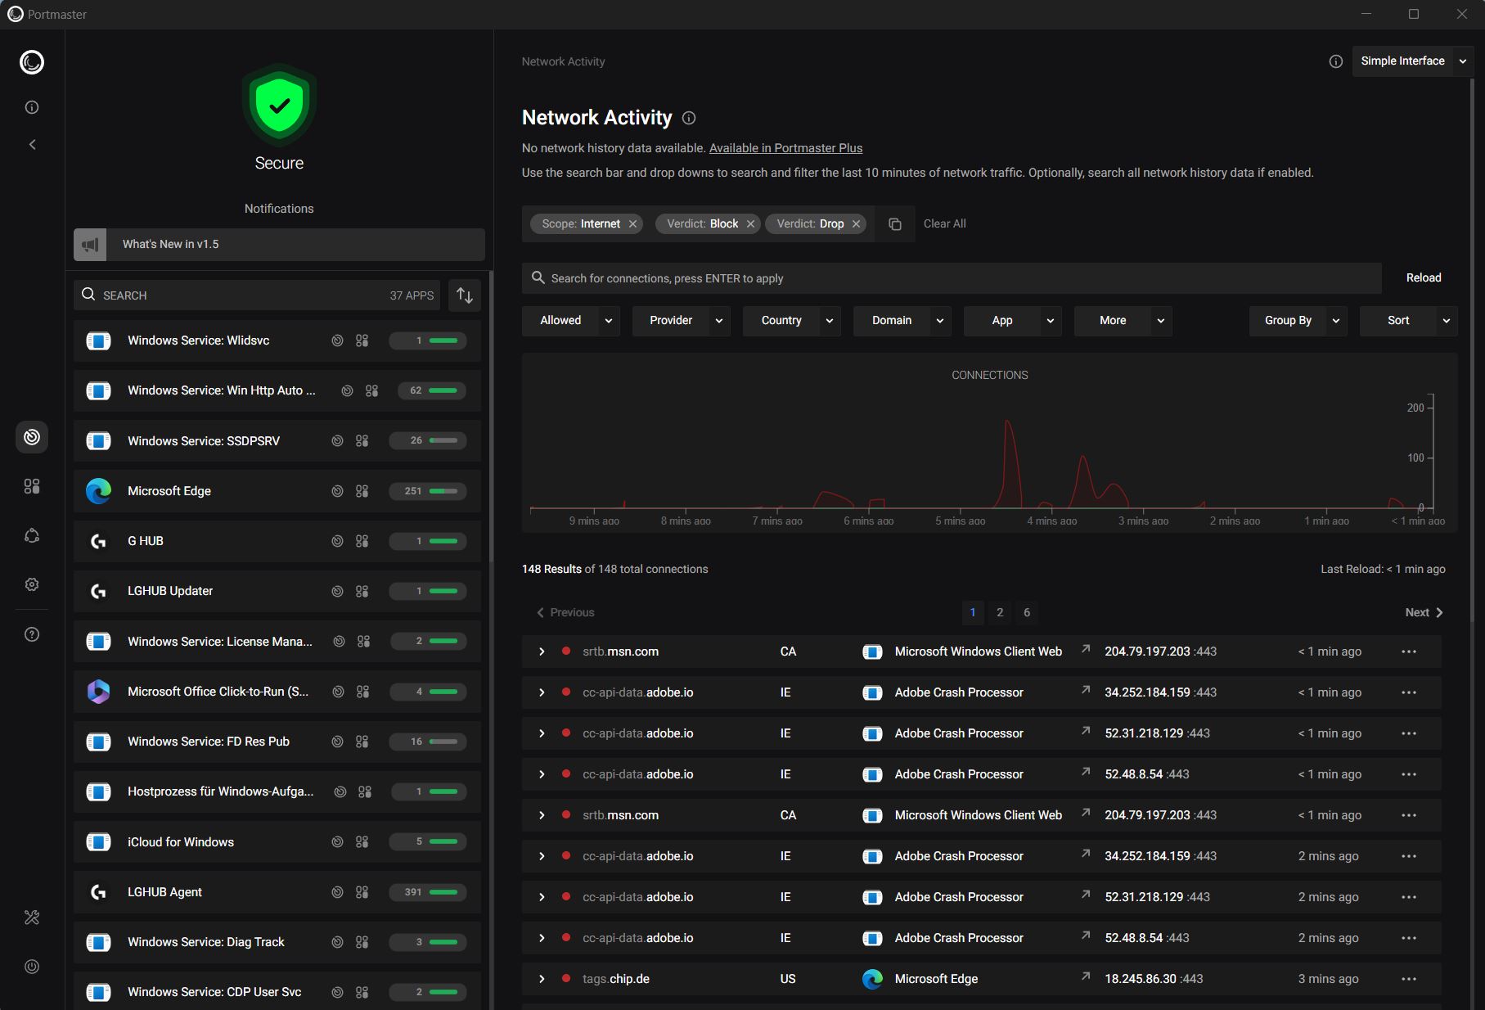
Task: Click the power icon at sidebar bottom
Action: [x=32, y=967]
